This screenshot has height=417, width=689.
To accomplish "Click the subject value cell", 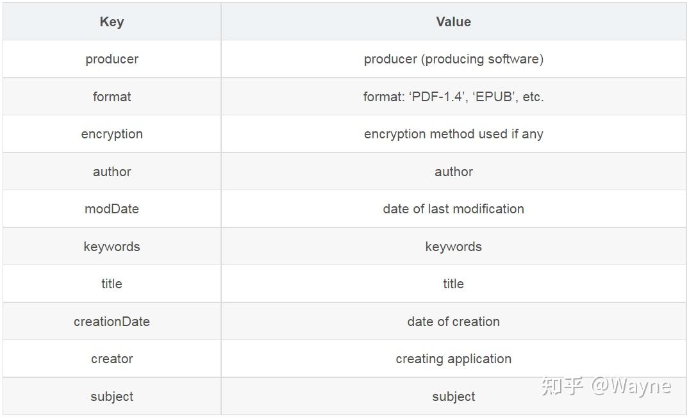I will coord(453,397).
